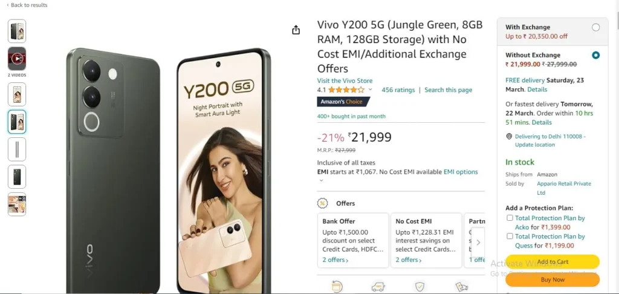Open Bank Offer 2 offers link

(335, 260)
